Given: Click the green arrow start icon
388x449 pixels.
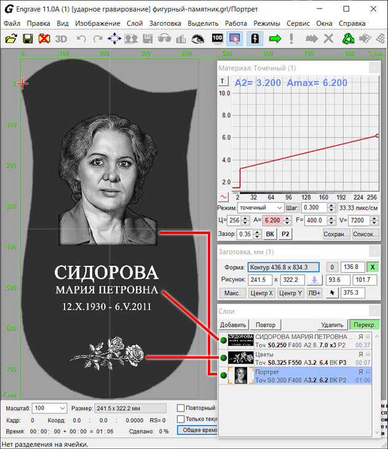Looking at the screenshot, I should 275,39.
